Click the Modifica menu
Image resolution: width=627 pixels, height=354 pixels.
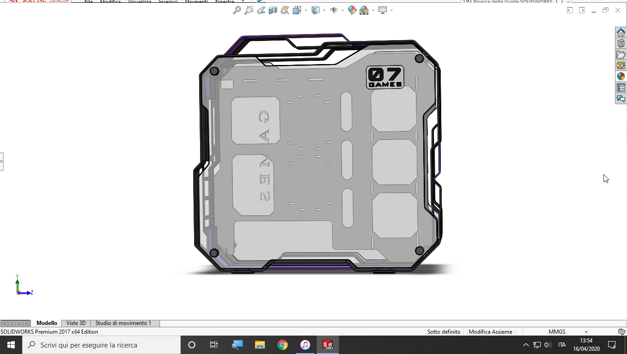[110, 2]
